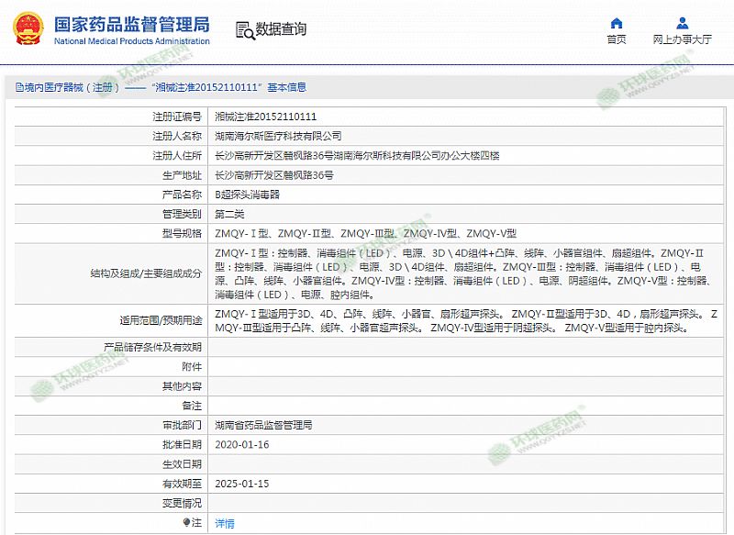Click the 数据查询 magnifier icon
The height and width of the screenshot is (535, 734).
pyautogui.click(x=245, y=29)
